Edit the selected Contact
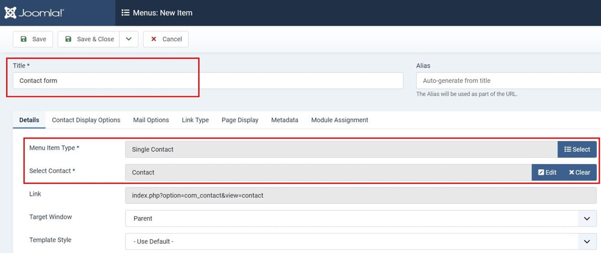The width and height of the screenshot is (601, 253). click(x=547, y=172)
